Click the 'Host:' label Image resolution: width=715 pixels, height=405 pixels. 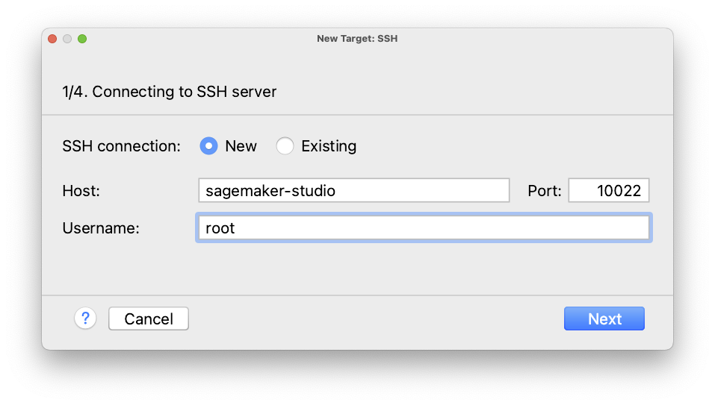pos(81,191)
